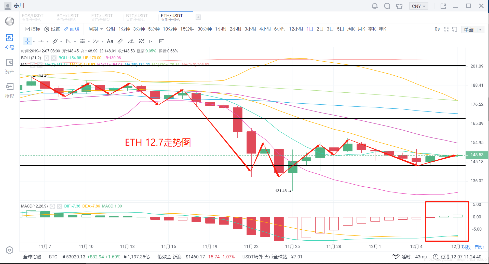Select the 分时 time-sharing period

point(111,29)
